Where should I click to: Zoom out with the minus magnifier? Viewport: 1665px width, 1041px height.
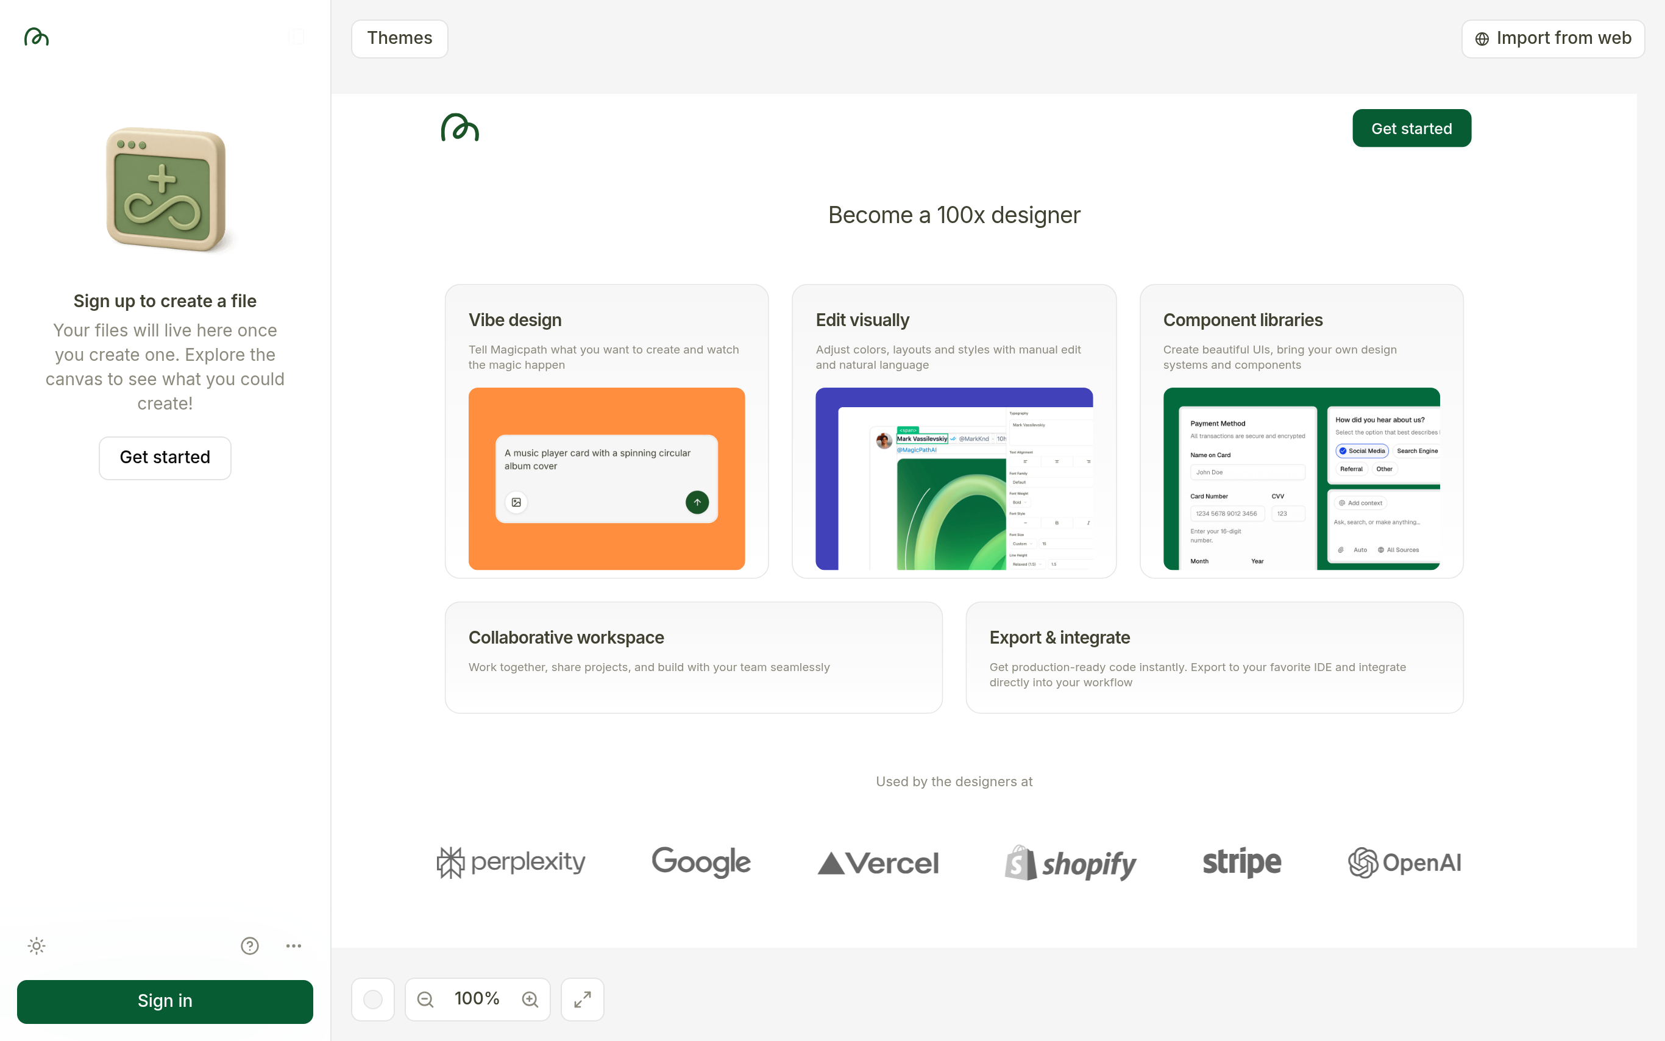coord(425,999)
